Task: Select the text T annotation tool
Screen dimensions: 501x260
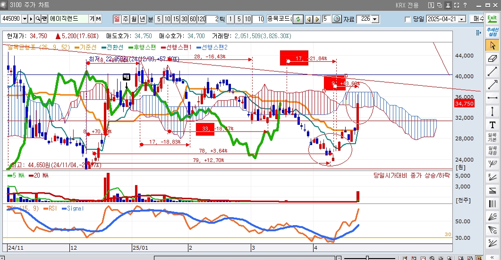Action: (x=493, y=124)
